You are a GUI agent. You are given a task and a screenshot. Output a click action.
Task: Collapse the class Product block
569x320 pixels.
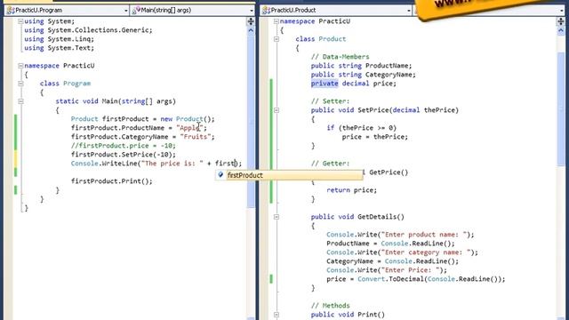(x=276, y=39)
